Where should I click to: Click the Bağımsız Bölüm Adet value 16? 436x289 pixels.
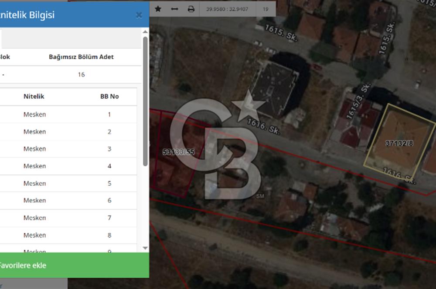pyautogui.click(x=81, y=74)
